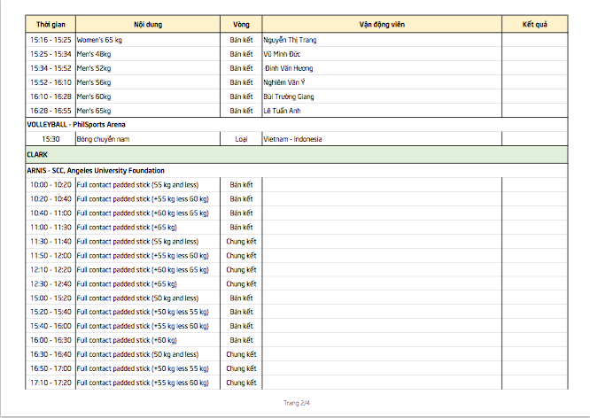Click the 'Trang 2/4' page footer
Viewport: 590px width, 418px height.
296,403
